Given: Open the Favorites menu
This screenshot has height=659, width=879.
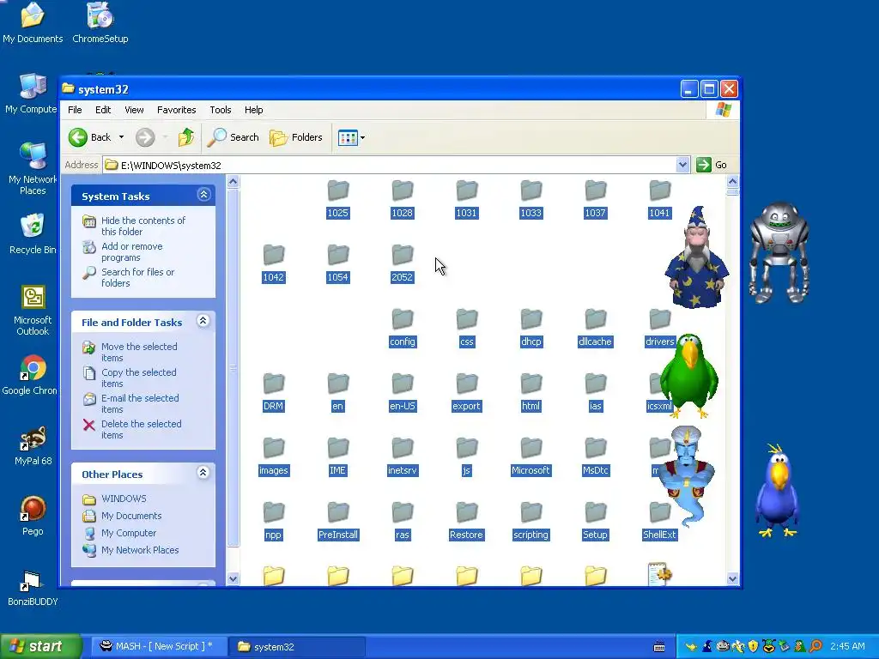Looking at the screenshot, I should pyautogui.click(x=177, y=110).
